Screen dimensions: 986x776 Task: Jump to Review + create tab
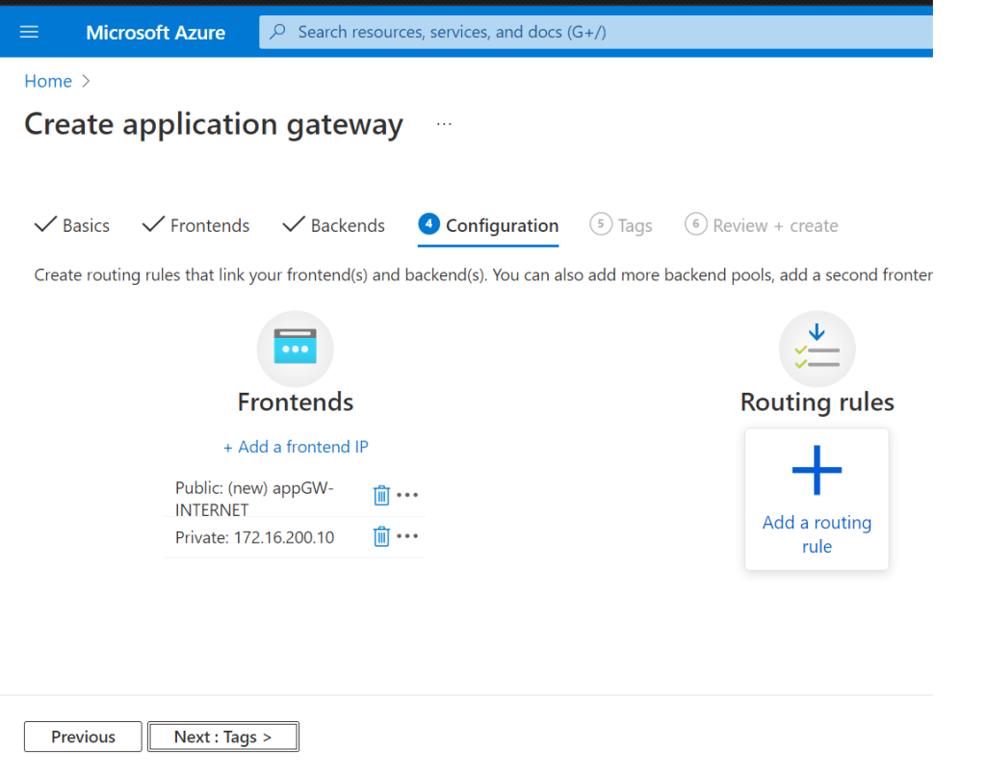763,225
